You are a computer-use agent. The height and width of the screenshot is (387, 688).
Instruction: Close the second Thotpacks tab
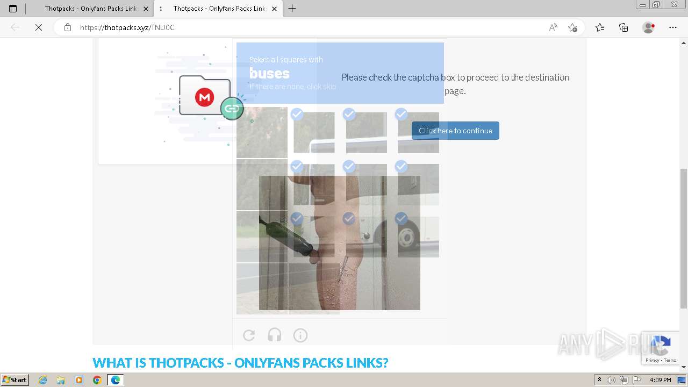(x=274, y=9)
